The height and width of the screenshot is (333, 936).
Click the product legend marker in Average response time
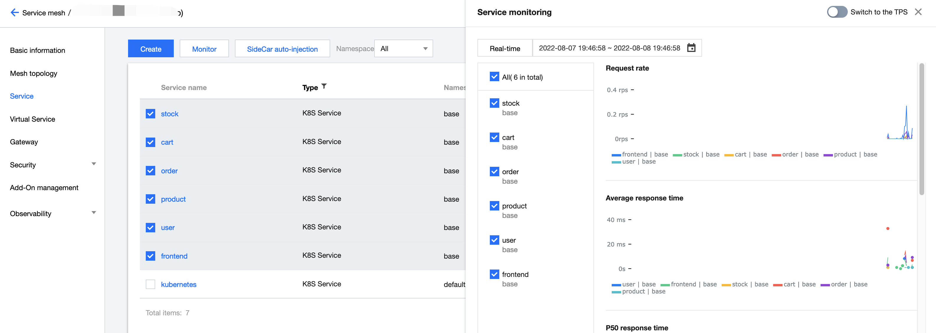pos(616,292)
